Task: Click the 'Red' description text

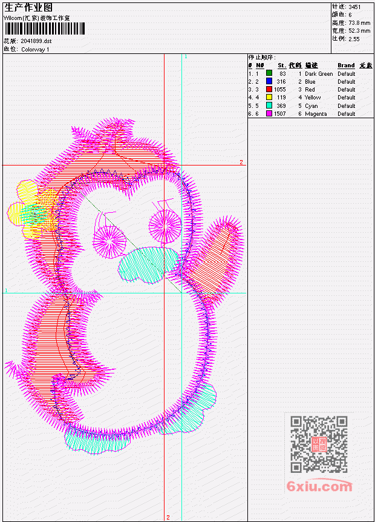Action: coord(310,90)
